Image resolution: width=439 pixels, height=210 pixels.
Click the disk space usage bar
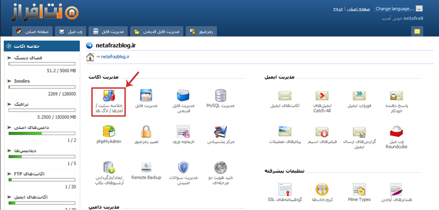click(x=42, y=64)
